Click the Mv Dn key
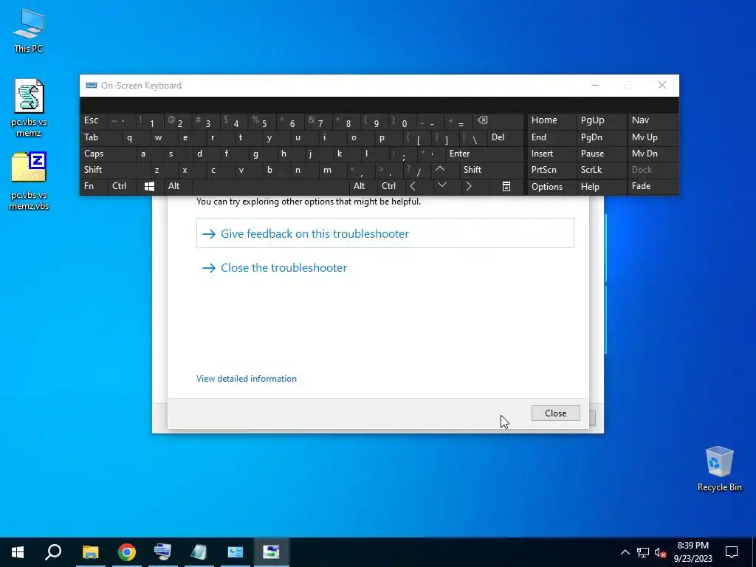Image resolution: width=756 pixels, height=567 pixels. point(653,154)
